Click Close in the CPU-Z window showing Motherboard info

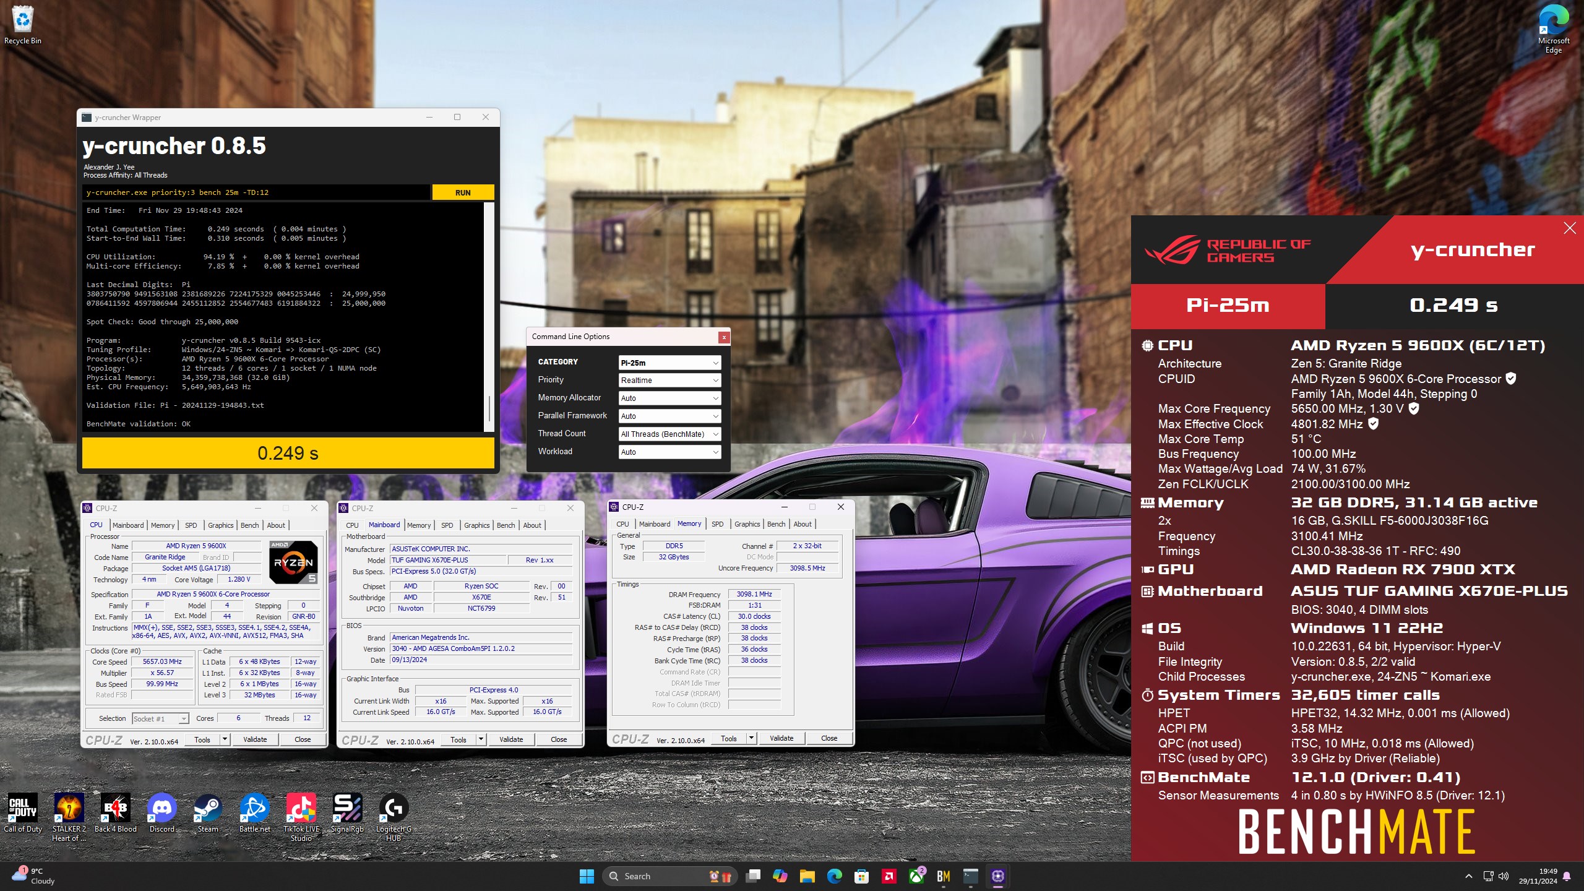point(559,739)
